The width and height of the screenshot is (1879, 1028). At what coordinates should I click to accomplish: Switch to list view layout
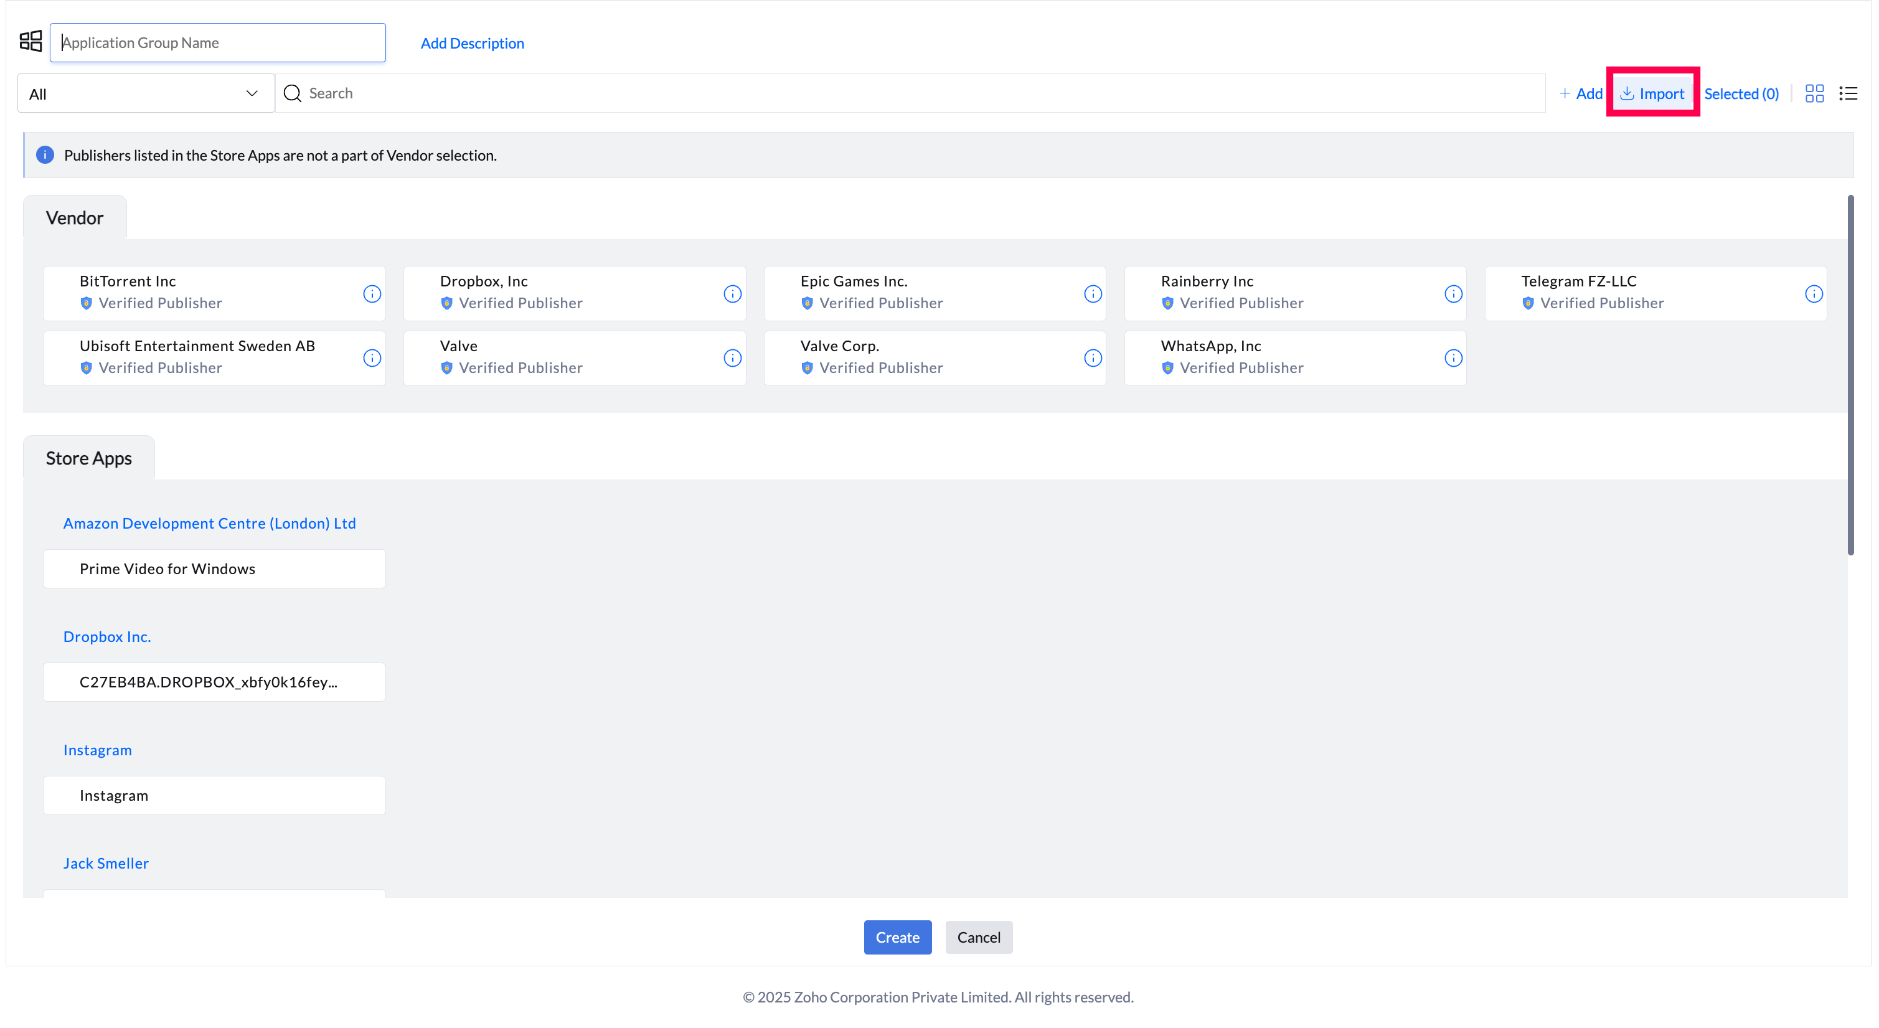point(1848,93)
